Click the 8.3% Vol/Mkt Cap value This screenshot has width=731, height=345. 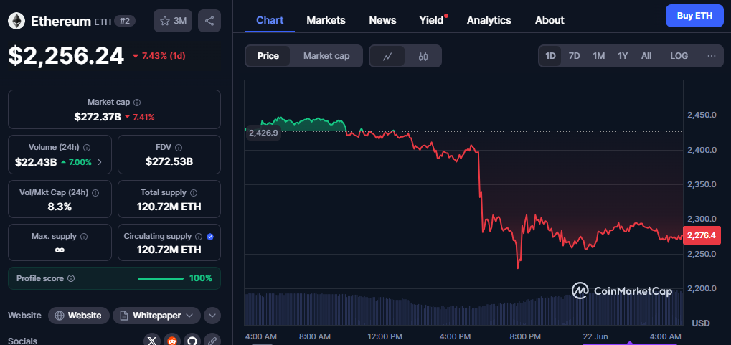pyautogui.click(x=60, y=207)
